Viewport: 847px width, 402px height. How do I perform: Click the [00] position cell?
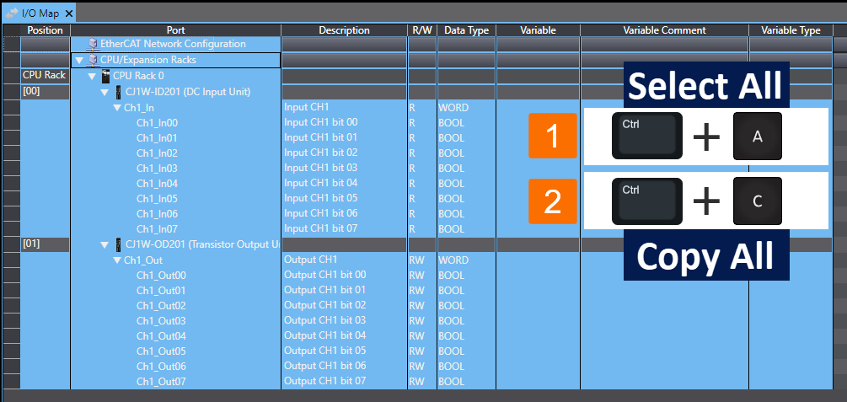pos(46,91)
